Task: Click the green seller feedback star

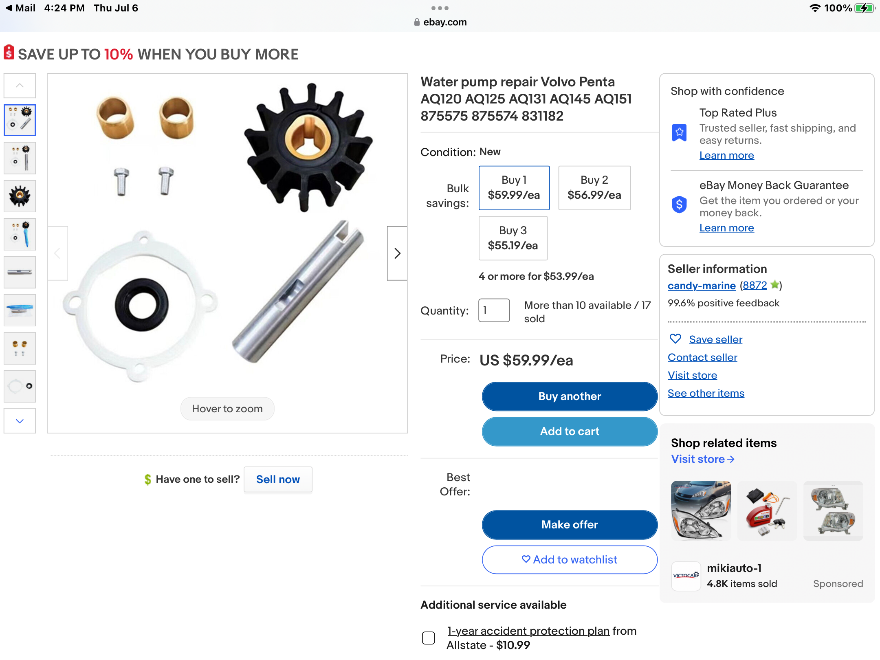Action: coord(774,285)
